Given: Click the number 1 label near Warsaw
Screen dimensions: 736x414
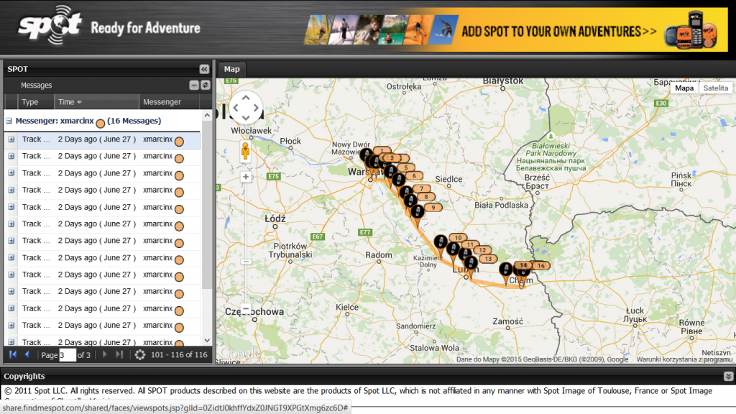Looking at the screenshot, I should (382, 151).
